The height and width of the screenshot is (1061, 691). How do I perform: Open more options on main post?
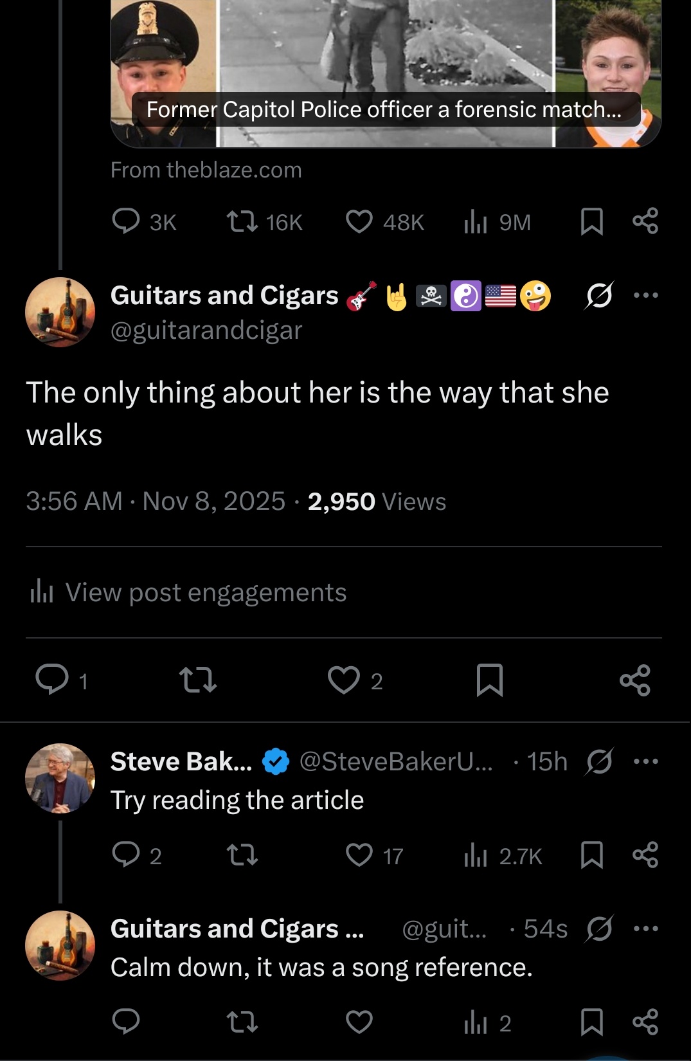coord(645,295)
